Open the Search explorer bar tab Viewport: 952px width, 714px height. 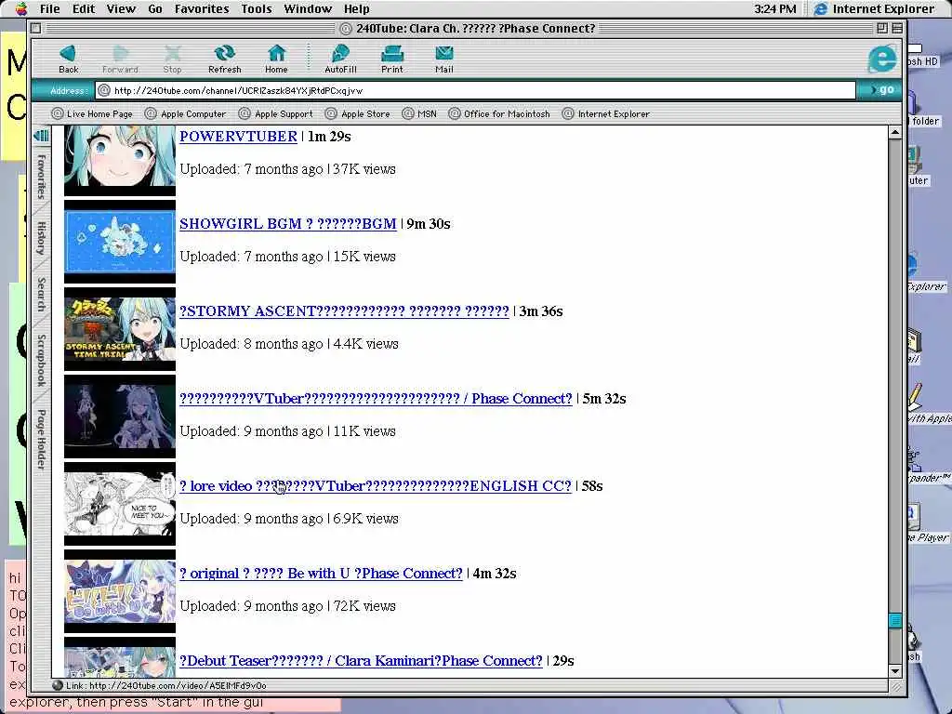click(x=41, y=295)
